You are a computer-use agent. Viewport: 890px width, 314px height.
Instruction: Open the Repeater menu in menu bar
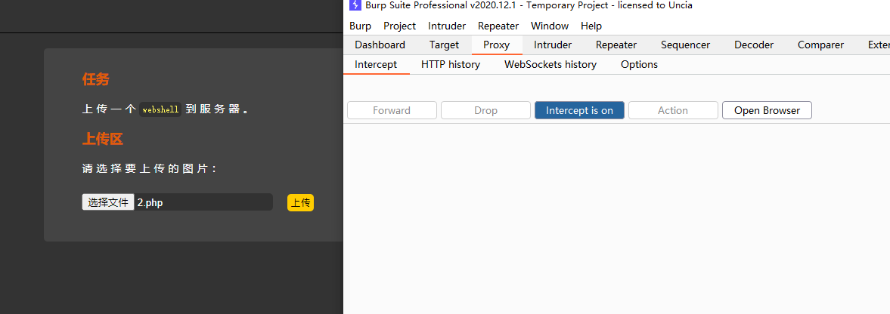tap(498, 26)
